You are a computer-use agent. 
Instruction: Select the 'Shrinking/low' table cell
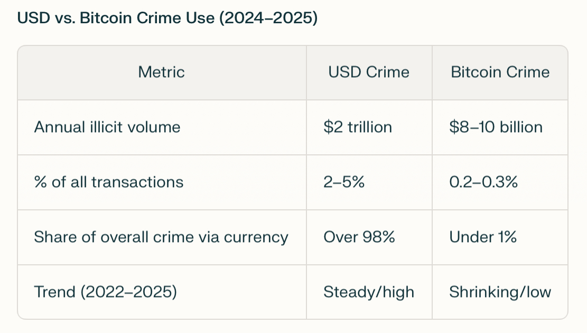500,292
